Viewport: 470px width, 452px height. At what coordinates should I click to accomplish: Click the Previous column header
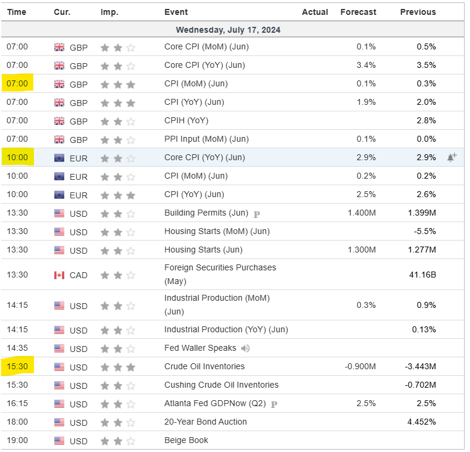[x=418, y=12]
